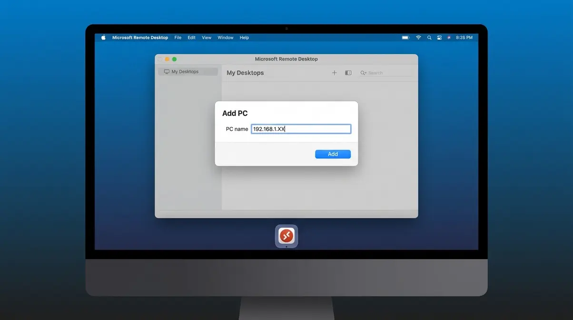Image resolution: width=573 pixels, height=320 pixels.
Task: Open Control Center icon in menu bar
Action: tap(439, 38)
